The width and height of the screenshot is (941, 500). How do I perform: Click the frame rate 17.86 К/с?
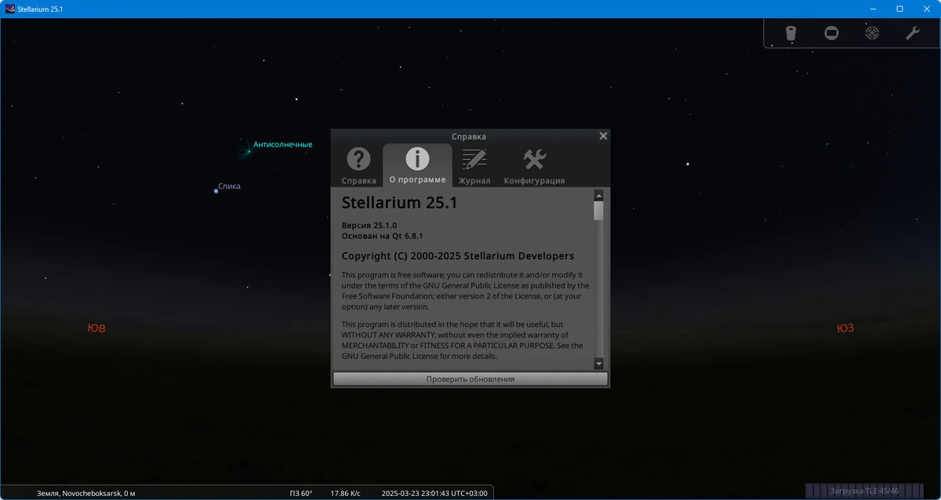(345, 493)
